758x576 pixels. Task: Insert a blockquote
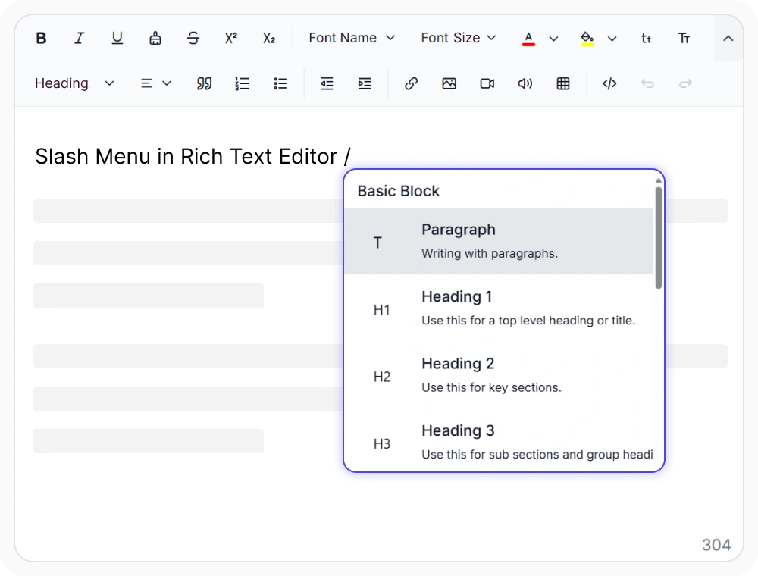204,83
